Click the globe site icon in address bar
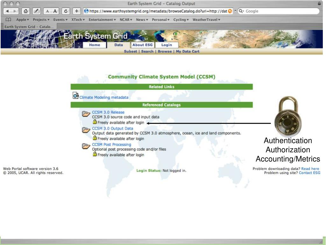326x245 pixels. 86,11
